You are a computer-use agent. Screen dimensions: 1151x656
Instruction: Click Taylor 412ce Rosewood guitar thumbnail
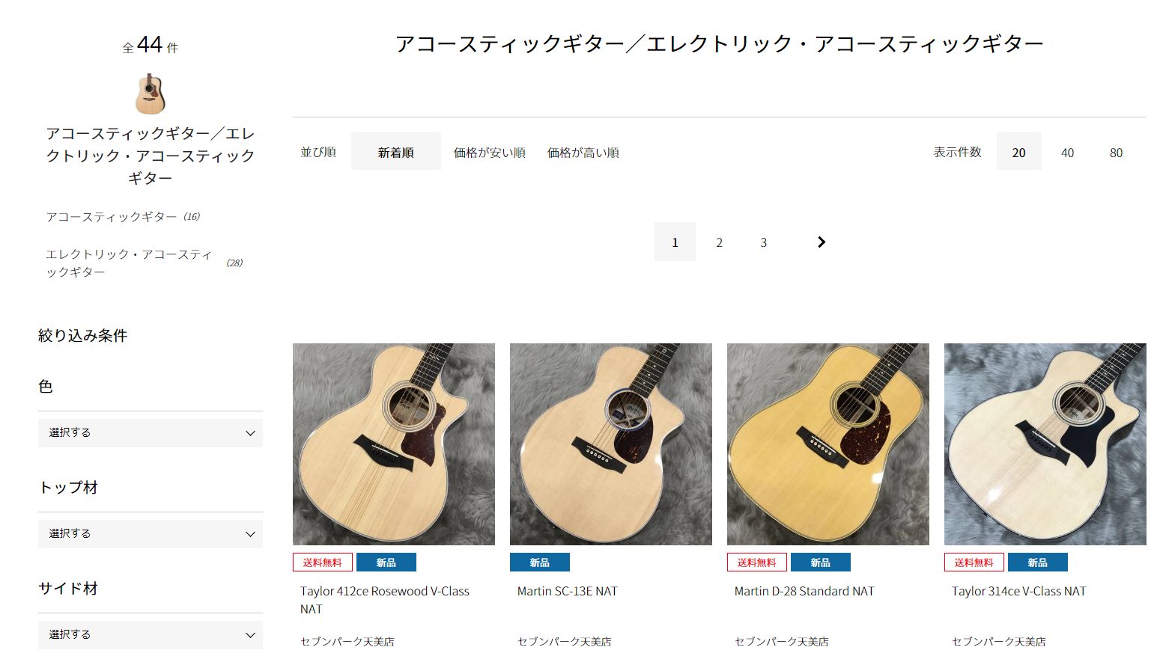[x=394, y=444]
